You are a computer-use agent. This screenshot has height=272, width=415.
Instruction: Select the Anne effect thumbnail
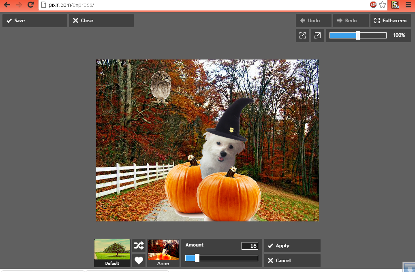tap(163, 253)
